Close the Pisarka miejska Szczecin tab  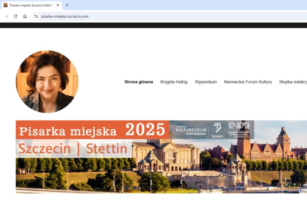pos(58,5)
